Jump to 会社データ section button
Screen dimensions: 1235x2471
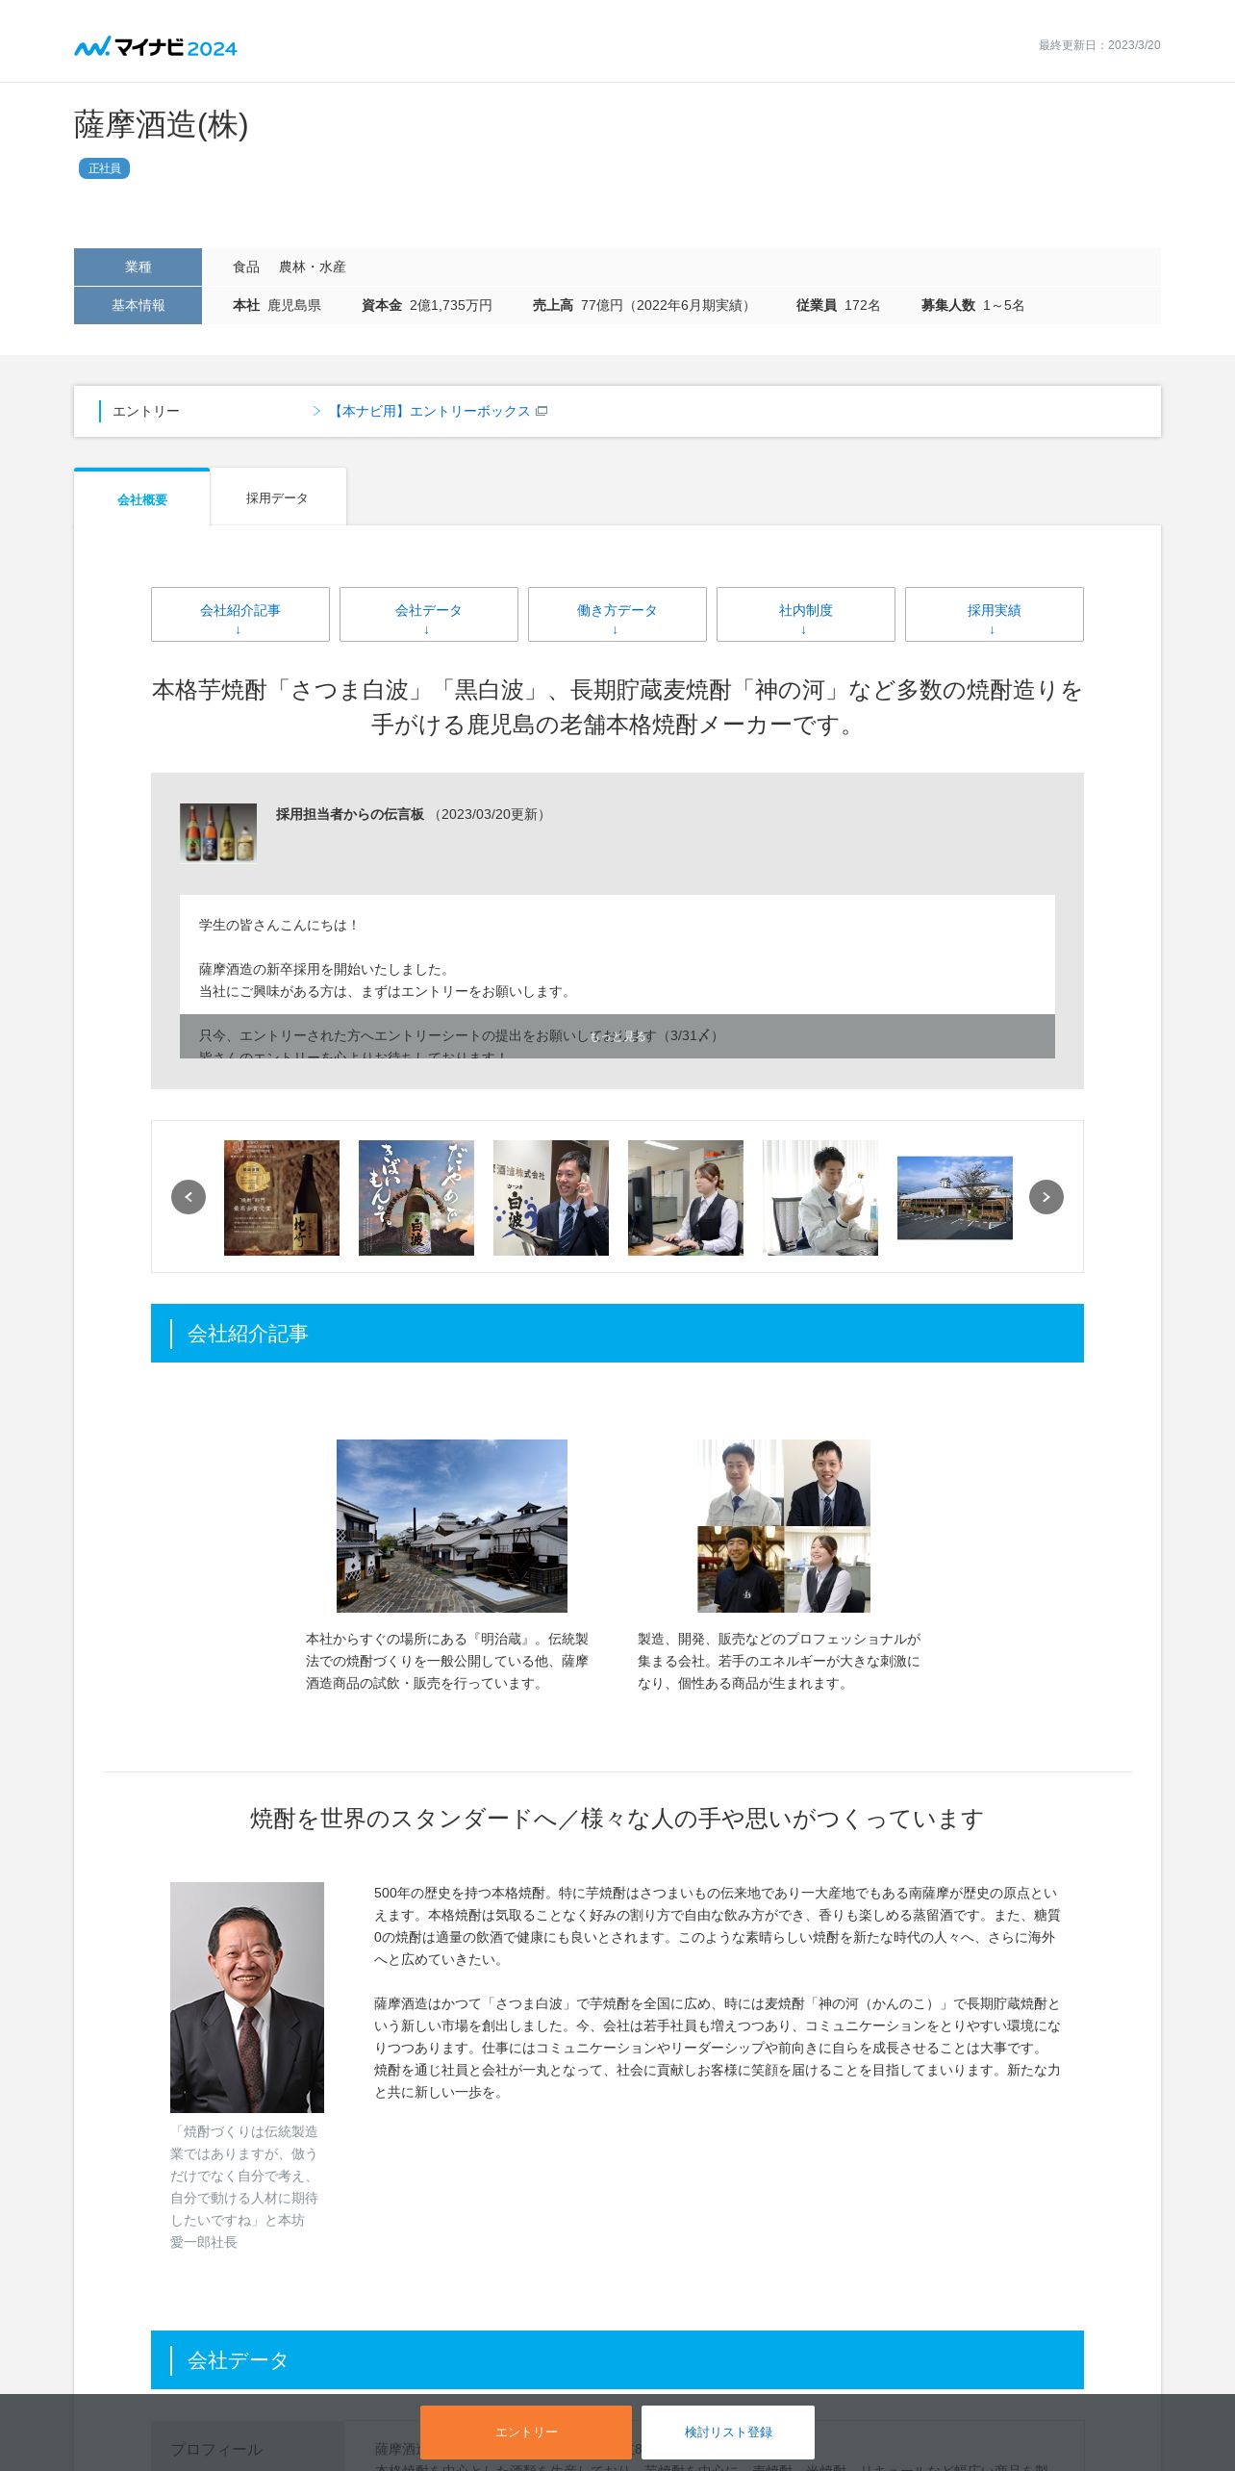[x=429, y=614]
